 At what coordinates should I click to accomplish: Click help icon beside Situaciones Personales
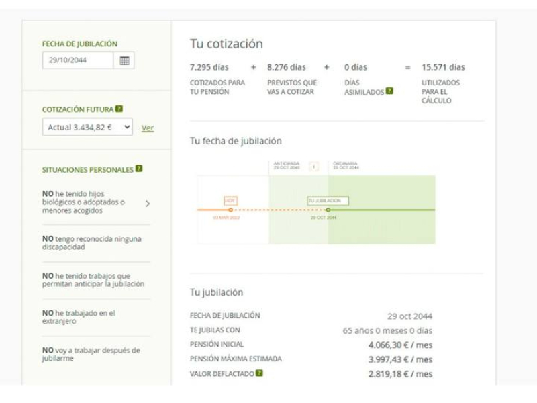(x=139, y=169)
